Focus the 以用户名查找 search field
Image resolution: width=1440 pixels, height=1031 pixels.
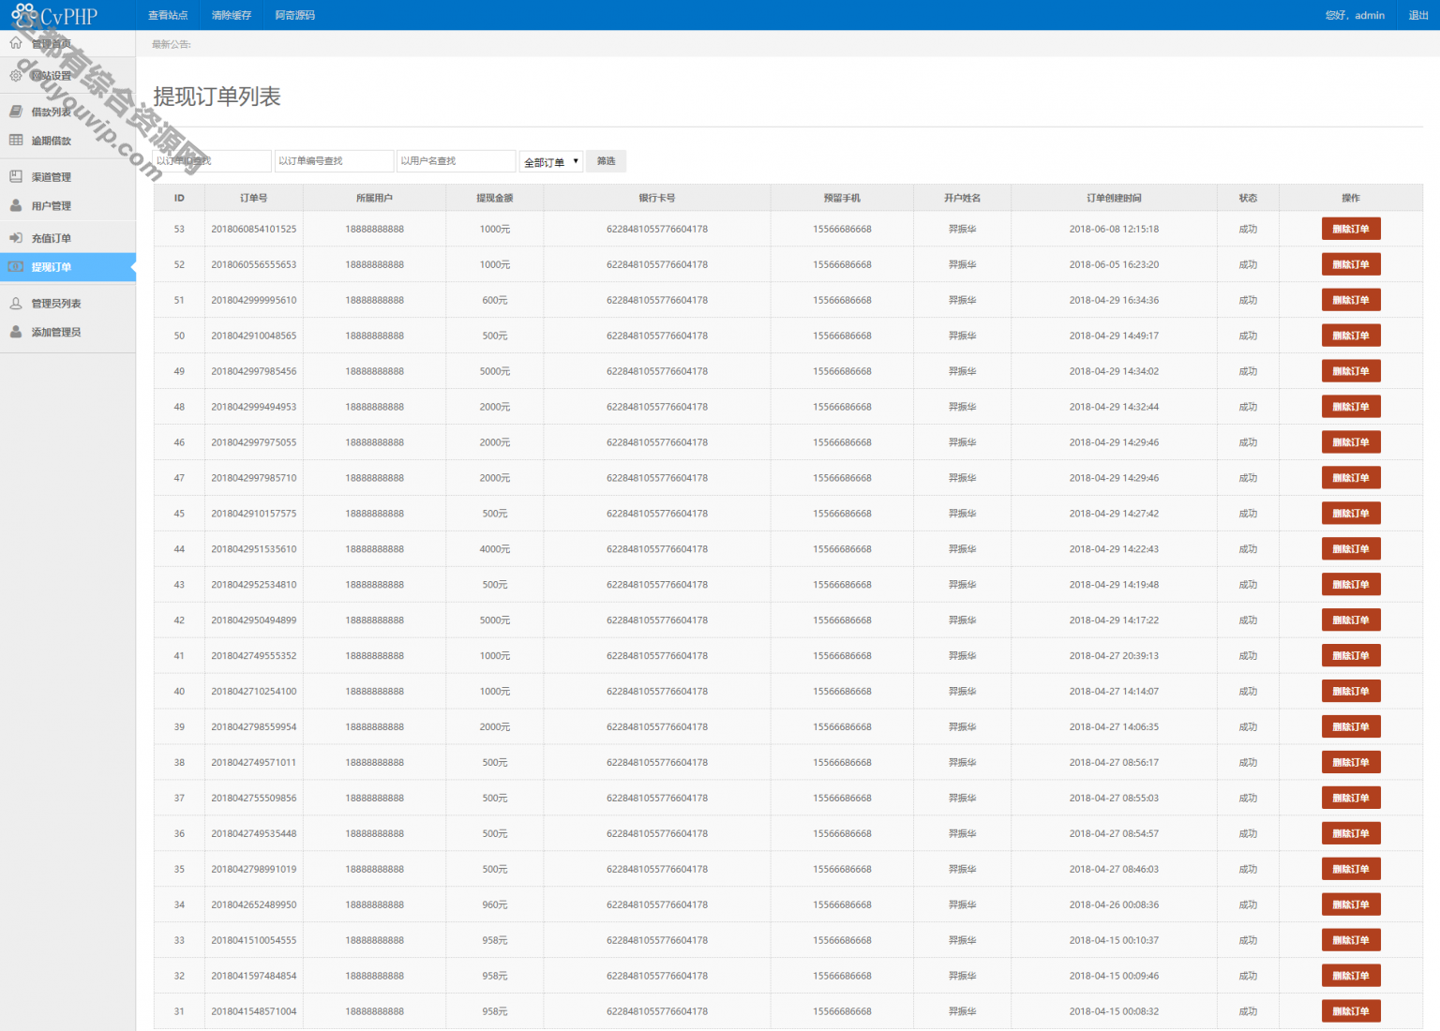[456, 161]
